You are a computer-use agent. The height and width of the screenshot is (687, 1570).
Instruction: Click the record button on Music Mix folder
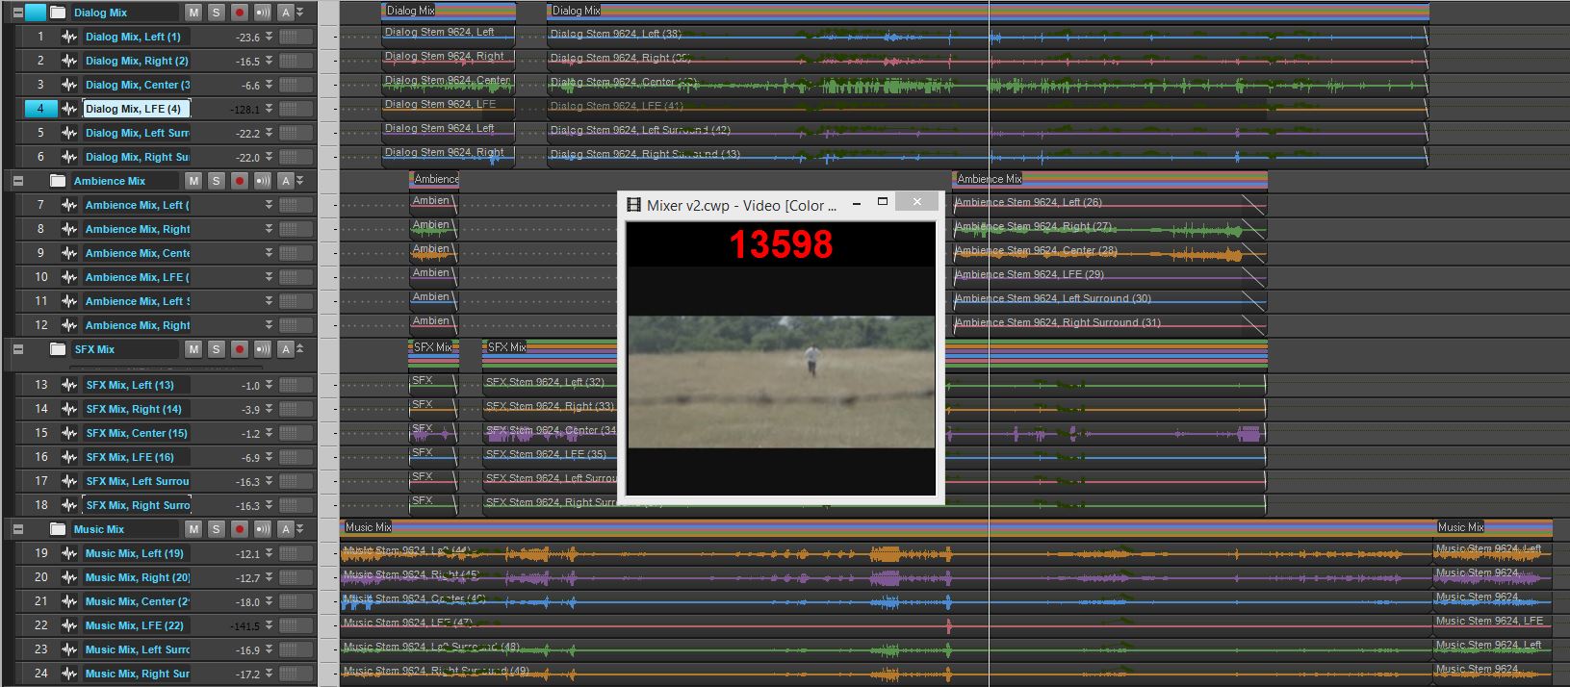[x=240, y=529]
